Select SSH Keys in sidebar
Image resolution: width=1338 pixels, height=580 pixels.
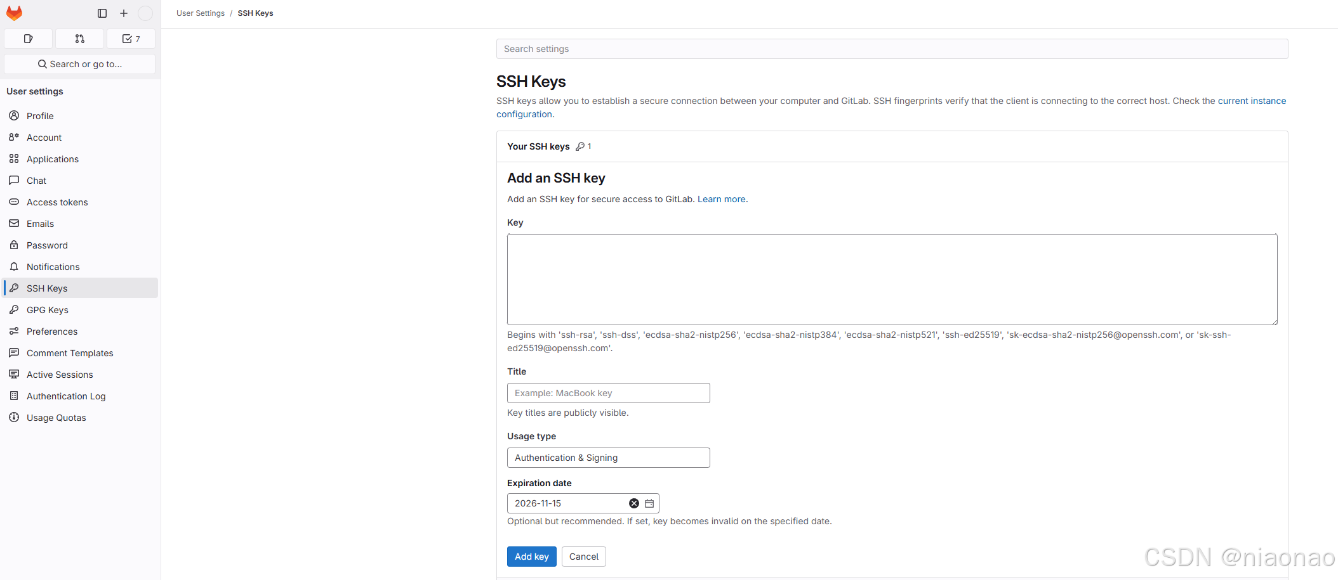click(x=80, y=288)
